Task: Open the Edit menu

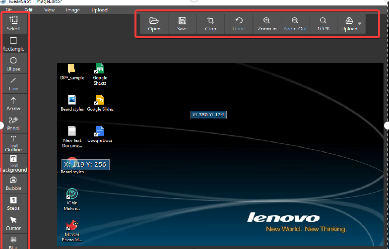Action: 29,10
